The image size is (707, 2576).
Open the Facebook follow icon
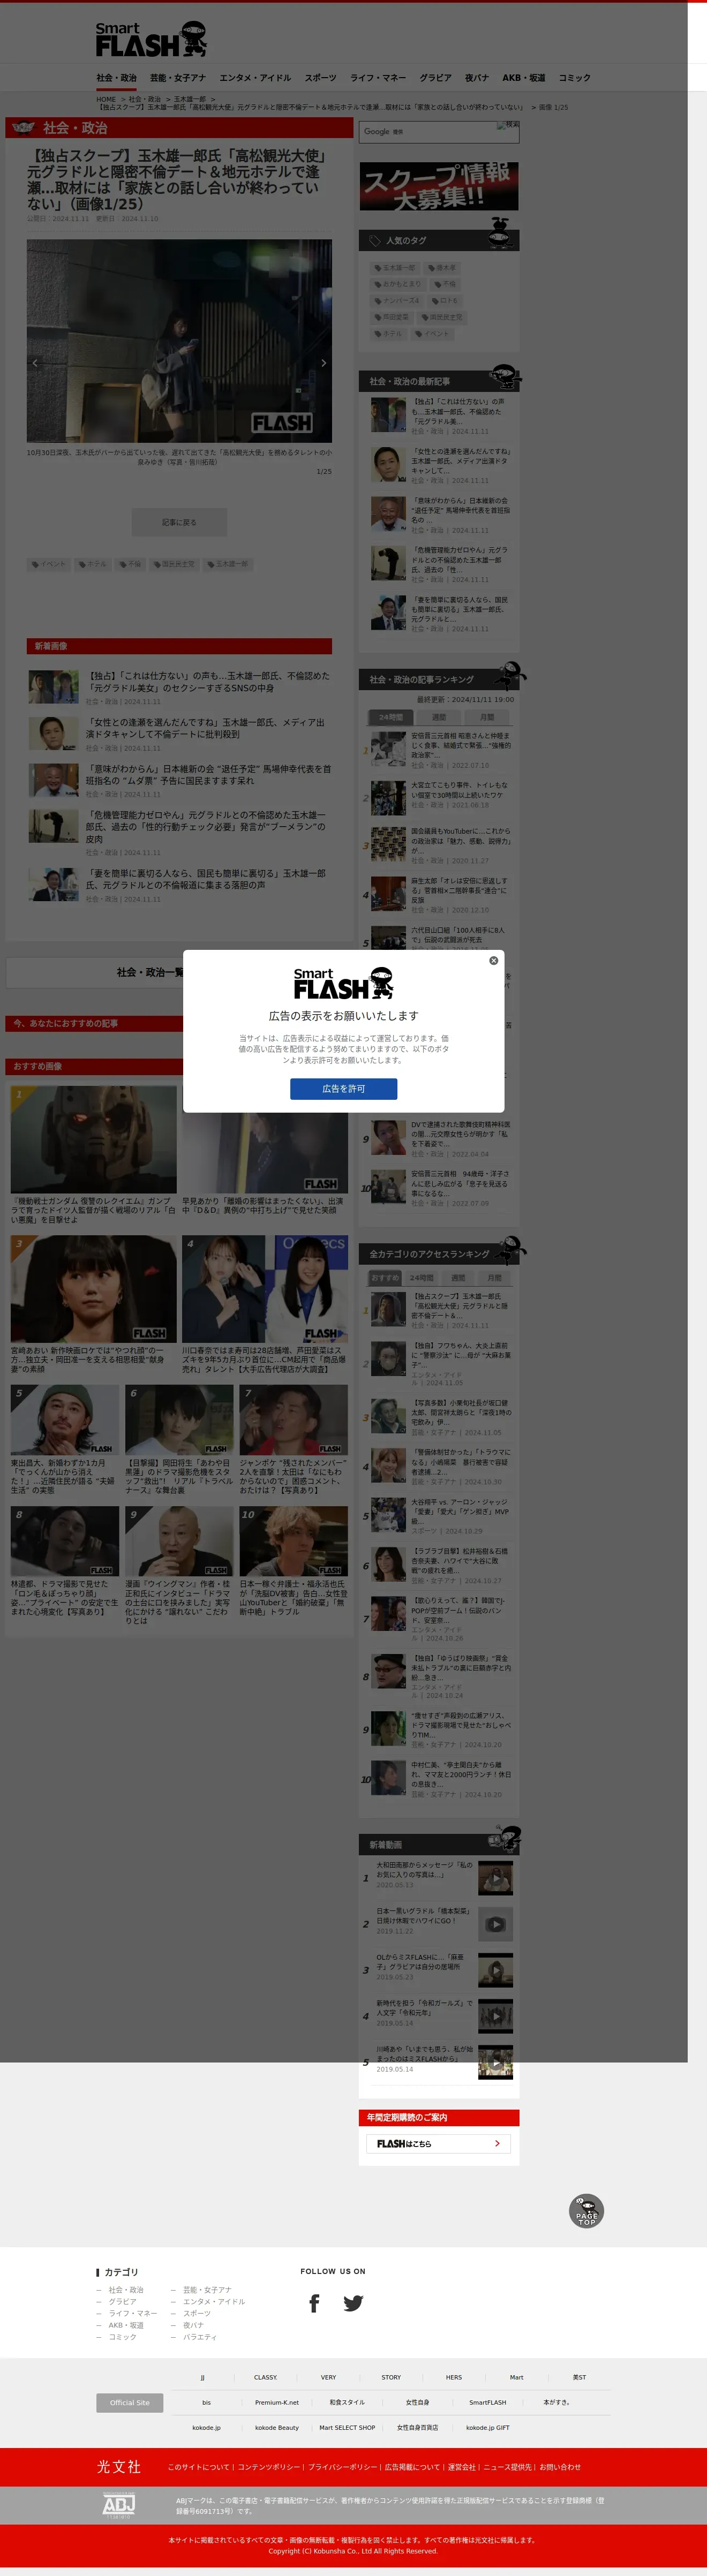click(314, 2303)
